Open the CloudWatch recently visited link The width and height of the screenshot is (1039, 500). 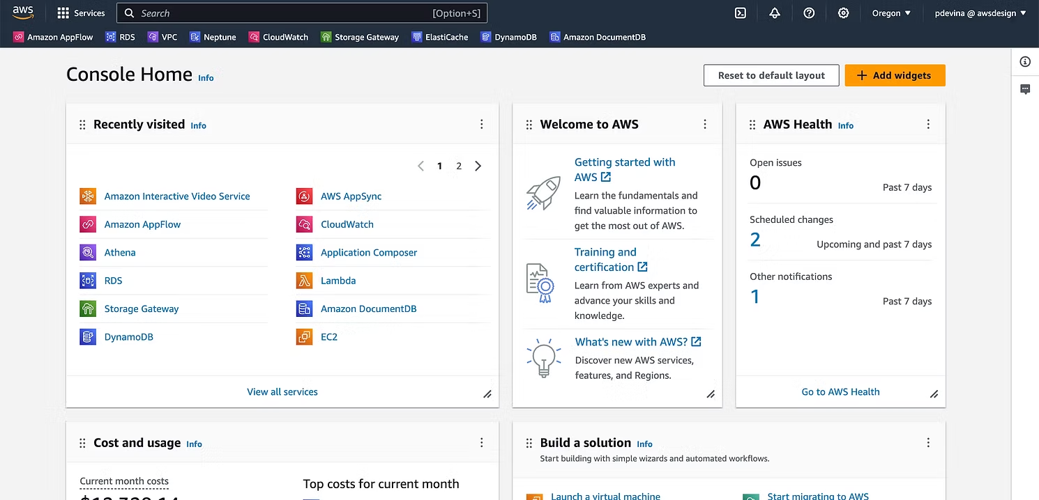[347, 224]
